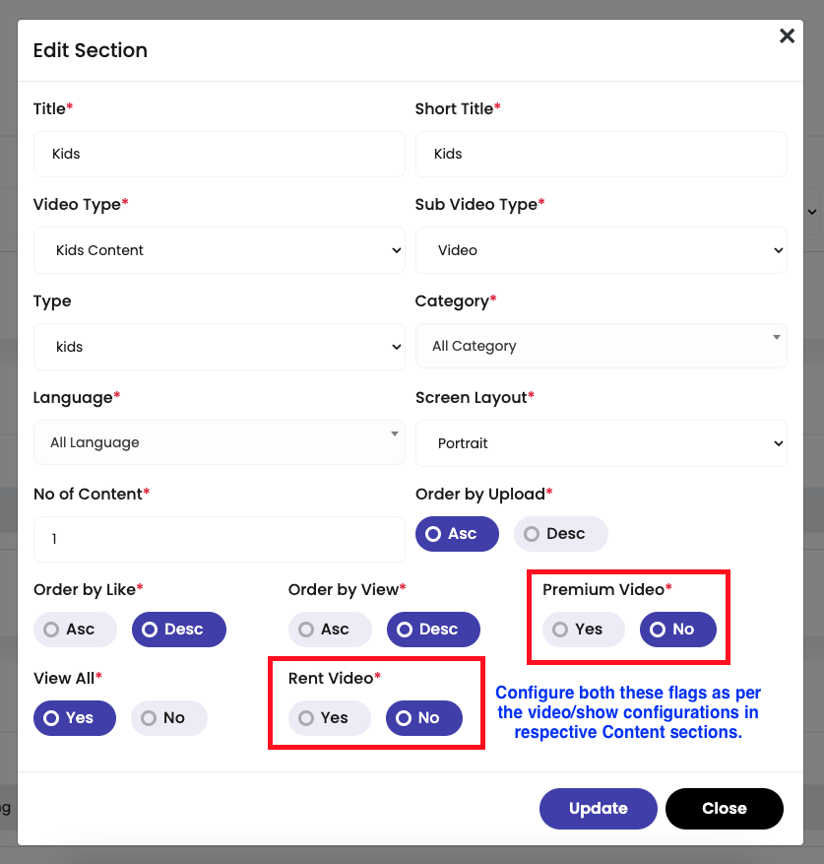
Task: Select No for Premium Video
Action: (x=678, y=630)
